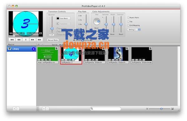Click the Play Rate slider handle
Image resolution: width=187 pixels, height=121 pixels.
pos(86,24)
